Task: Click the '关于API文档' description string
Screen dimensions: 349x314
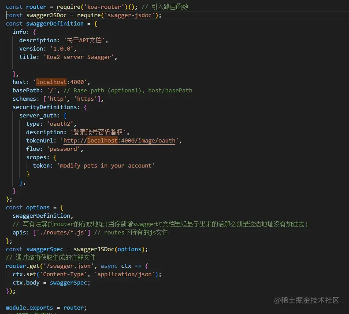Action: click(84, 40)
